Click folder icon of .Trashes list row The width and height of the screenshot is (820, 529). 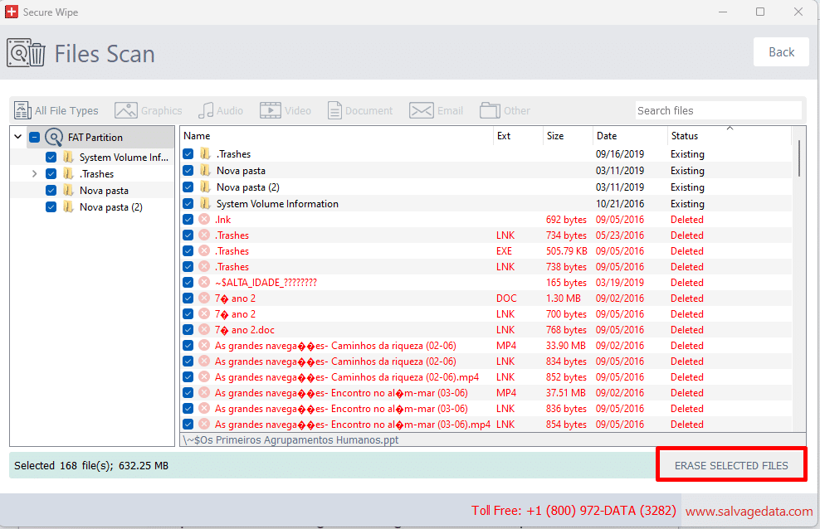(205, 154)
